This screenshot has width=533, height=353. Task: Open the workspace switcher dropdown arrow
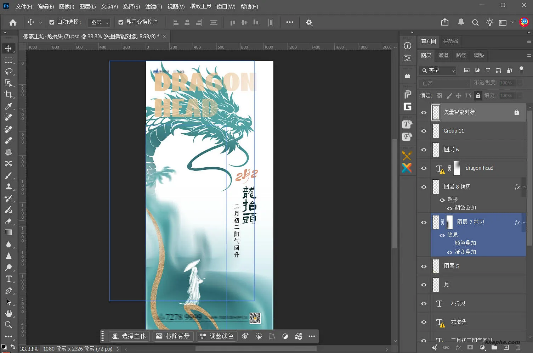512,22
